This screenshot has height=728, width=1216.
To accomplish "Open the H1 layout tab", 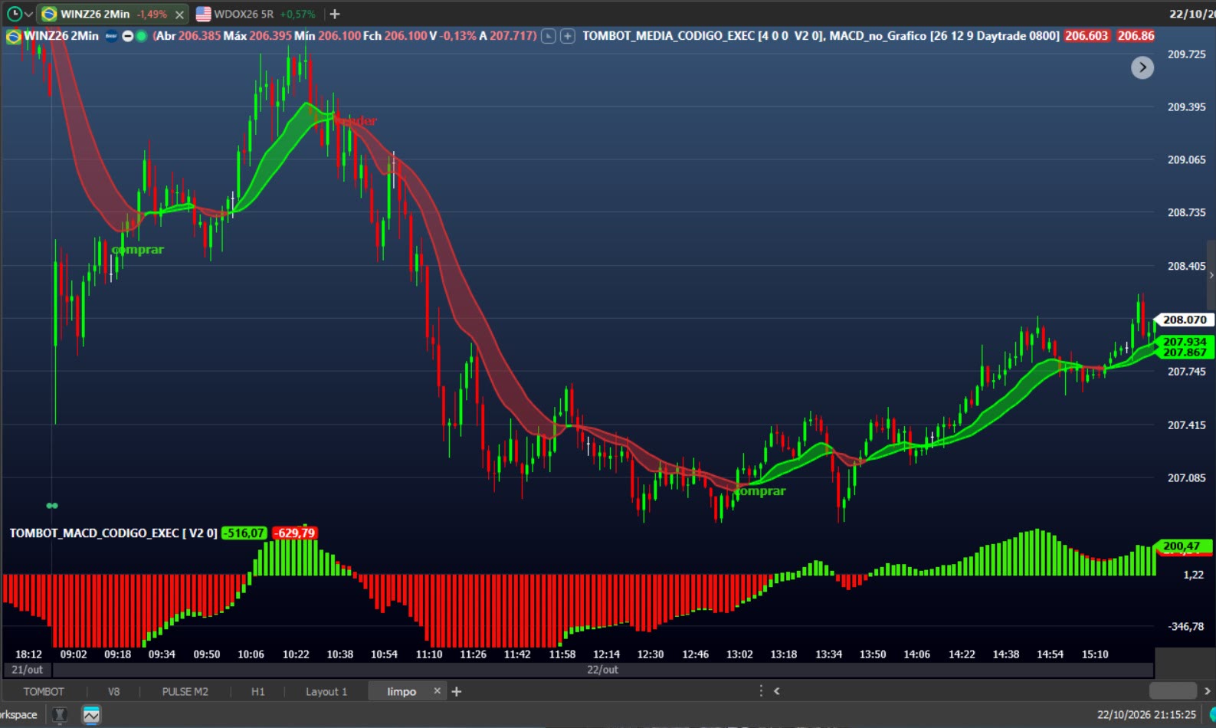I will [258, 691].
